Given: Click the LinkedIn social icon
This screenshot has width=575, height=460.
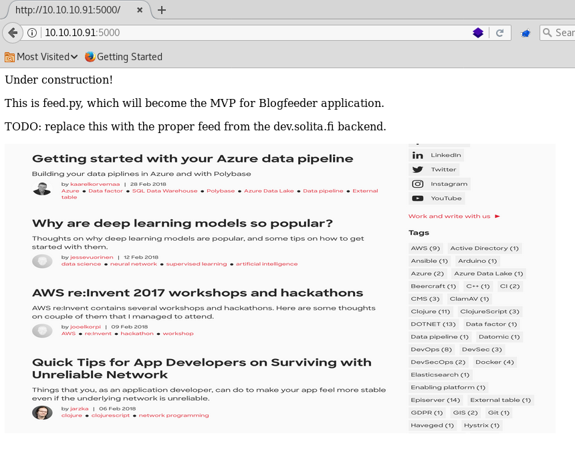Looking at the screenshot, I should click(x=418, y=155).
